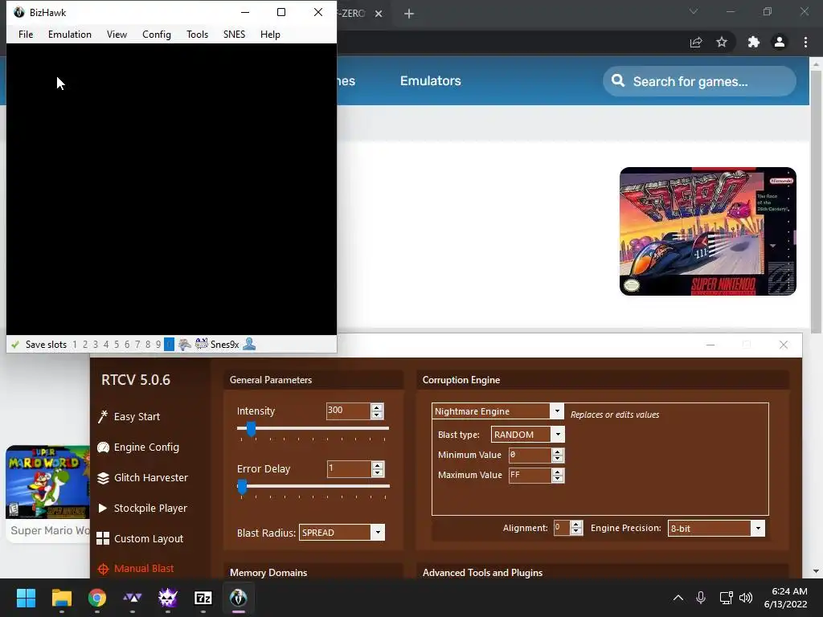This screenshot has height=617, width=823.
Task: Open the SNES menu in BizHawk
Action: click(x=234, y=34)
